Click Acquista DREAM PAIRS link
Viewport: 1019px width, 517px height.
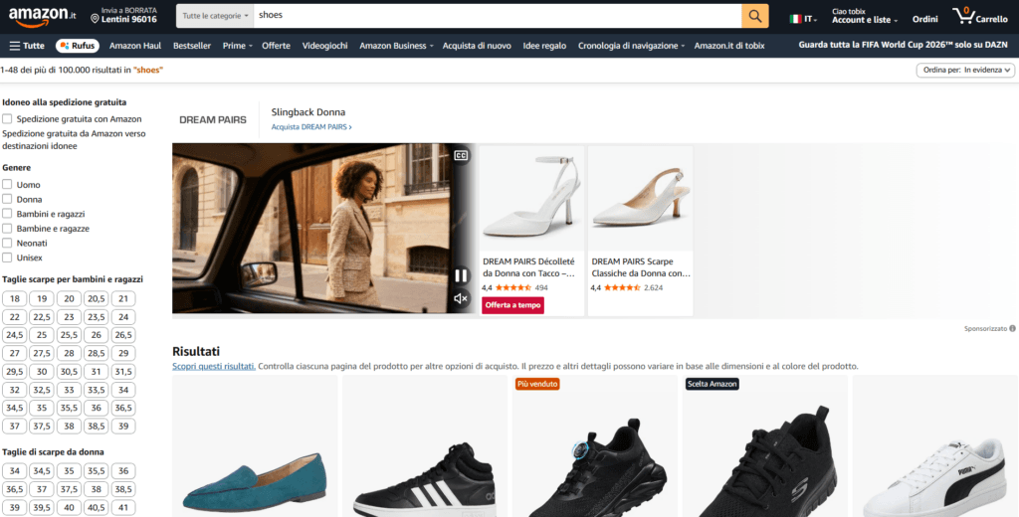311,127
